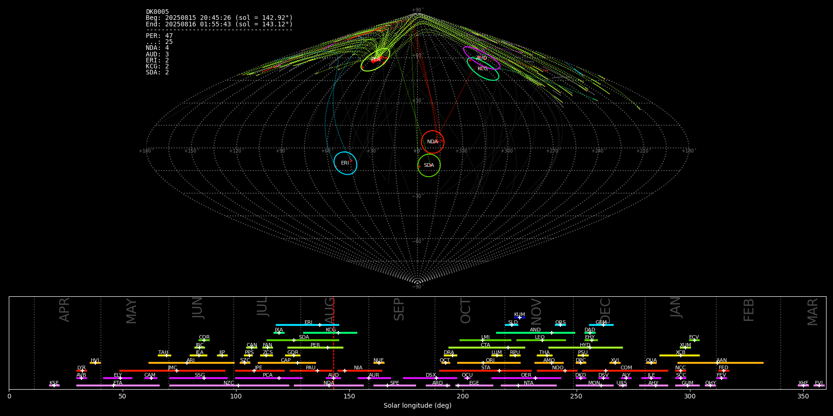Image resolution: width=833 pixels, height=416 pixels.
Task: Click the 'Solar longitude (deg)' axis label
Action: pos(417,405)
